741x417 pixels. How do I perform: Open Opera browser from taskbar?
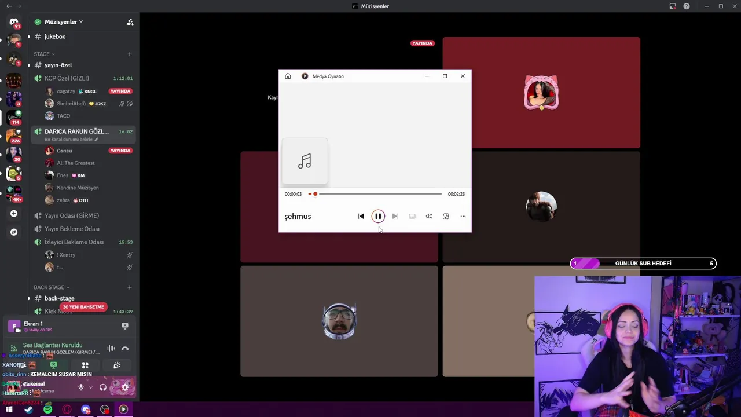67,409
